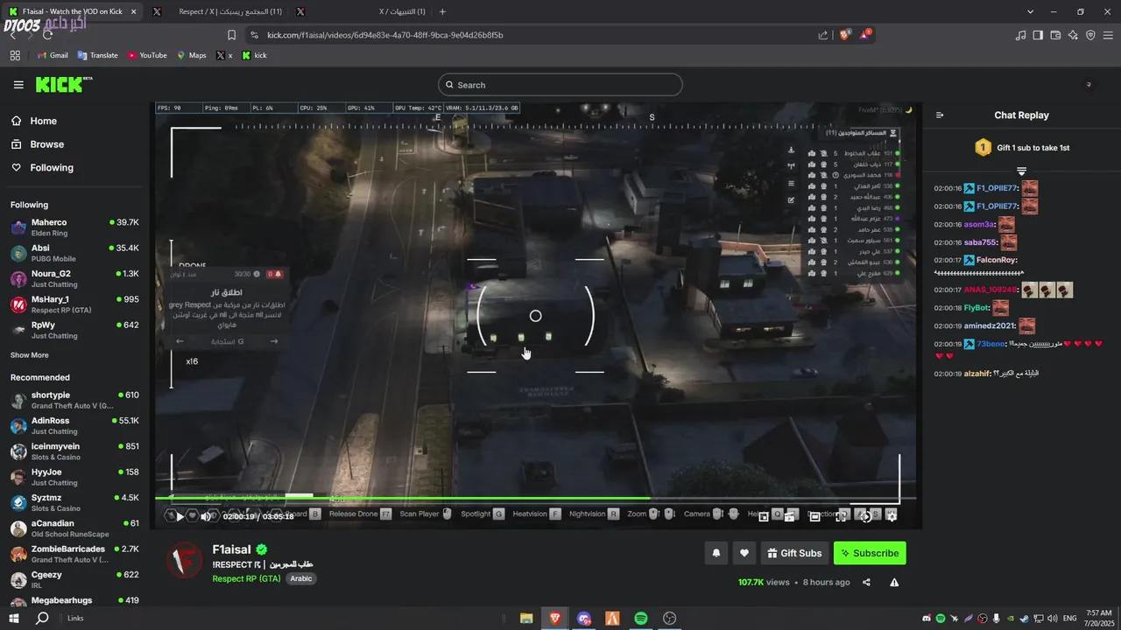Open recommended channel Syztmz
Image resolution: width=1121 pixels, height=630 pixels.
(x=74, y=502)
